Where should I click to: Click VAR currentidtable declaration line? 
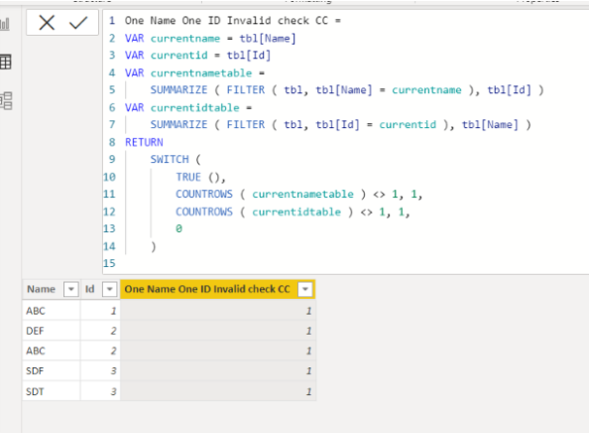tap(188, 108)
